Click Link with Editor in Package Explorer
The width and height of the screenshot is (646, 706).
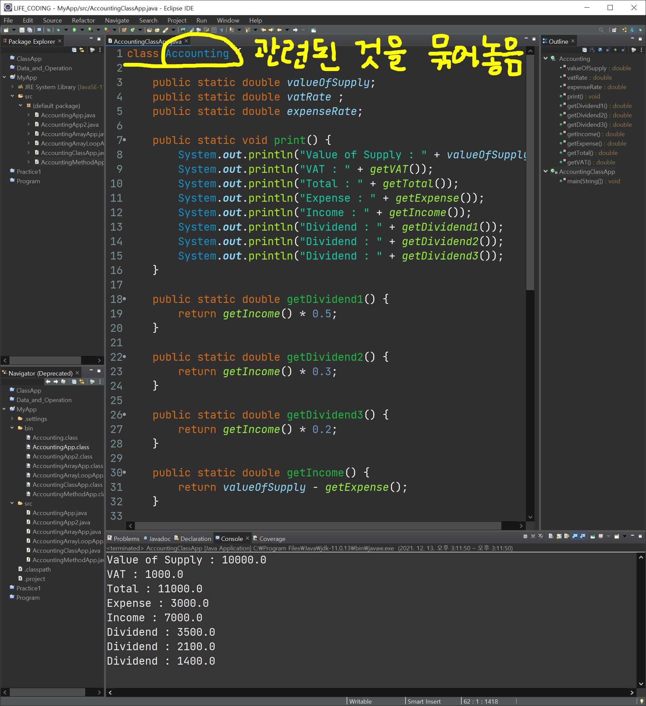pyautogui.click(x=82, y=50)
